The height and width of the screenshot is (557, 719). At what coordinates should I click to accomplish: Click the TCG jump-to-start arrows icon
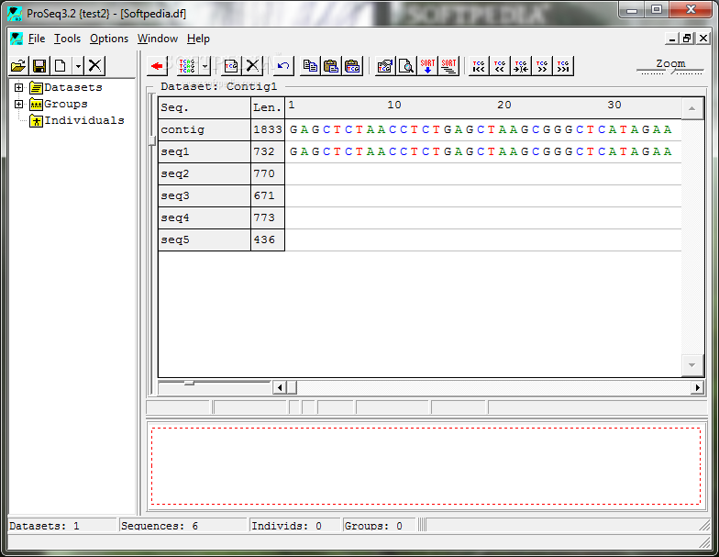[x=479, y=66]
